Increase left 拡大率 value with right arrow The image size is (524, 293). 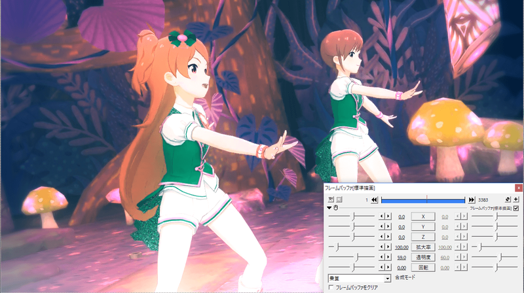coord(388,247)
